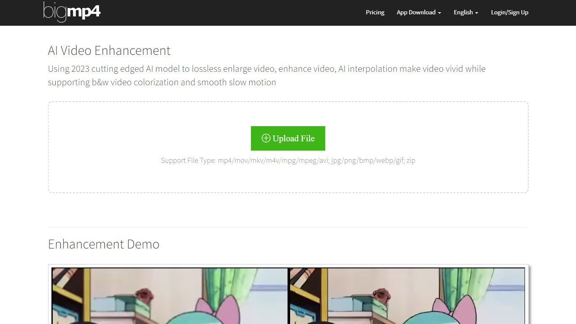576x324 pixels.
Task: Select the right demo video frame
Action: [x=407, y=295]
